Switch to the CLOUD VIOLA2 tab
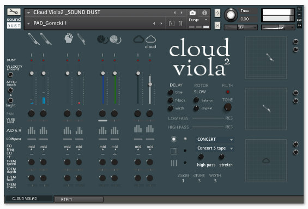Screen dimensions: 308x209 click(x=29, y=199)
